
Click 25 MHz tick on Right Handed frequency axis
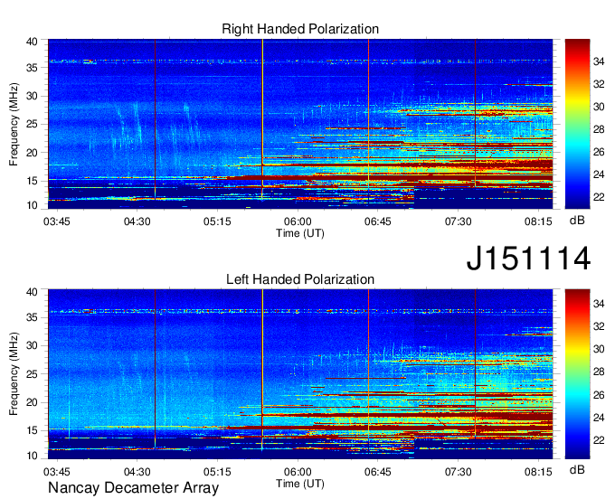(x=33, y=124)
